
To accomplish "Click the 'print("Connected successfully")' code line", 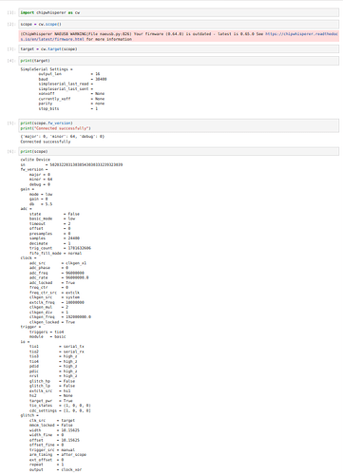I will click(x=55, y=128).
